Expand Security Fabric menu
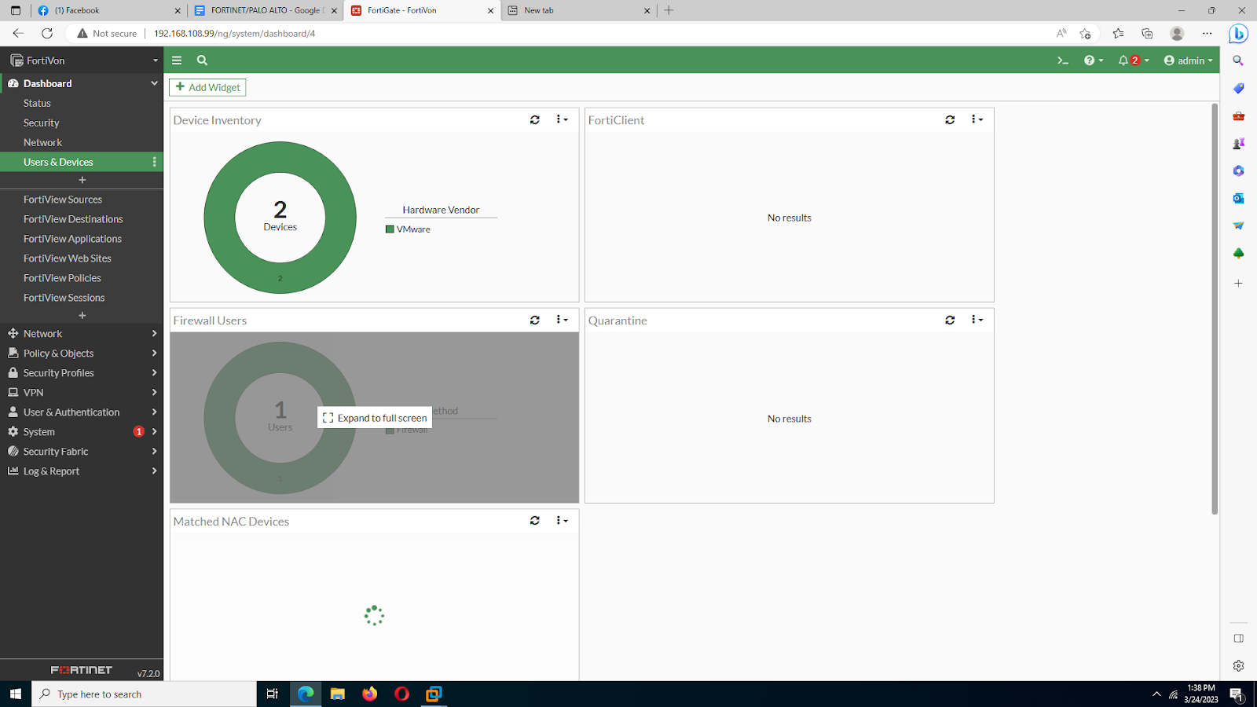1257x707 pixels. 82,451
